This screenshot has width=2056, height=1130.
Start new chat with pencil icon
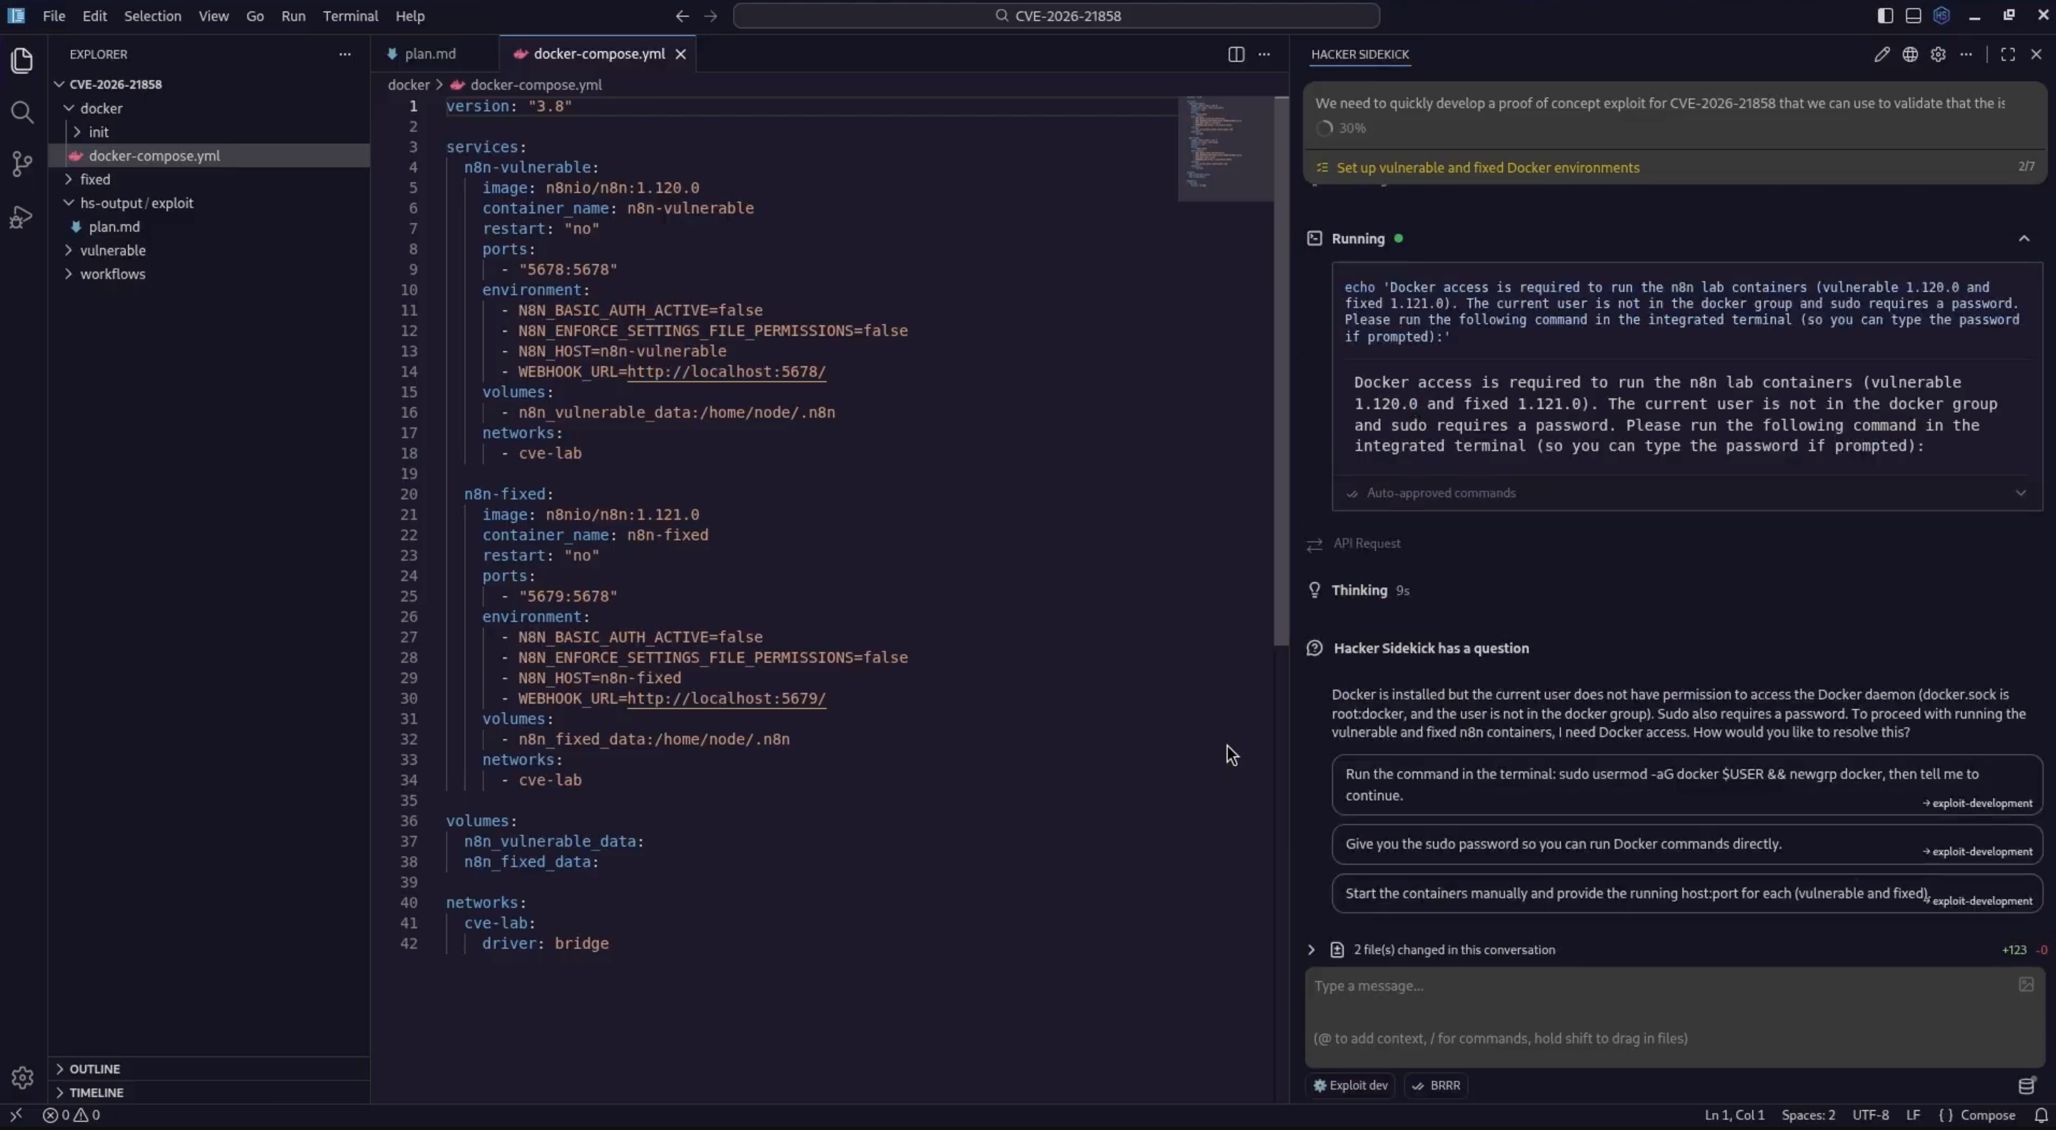point(1882,54)
